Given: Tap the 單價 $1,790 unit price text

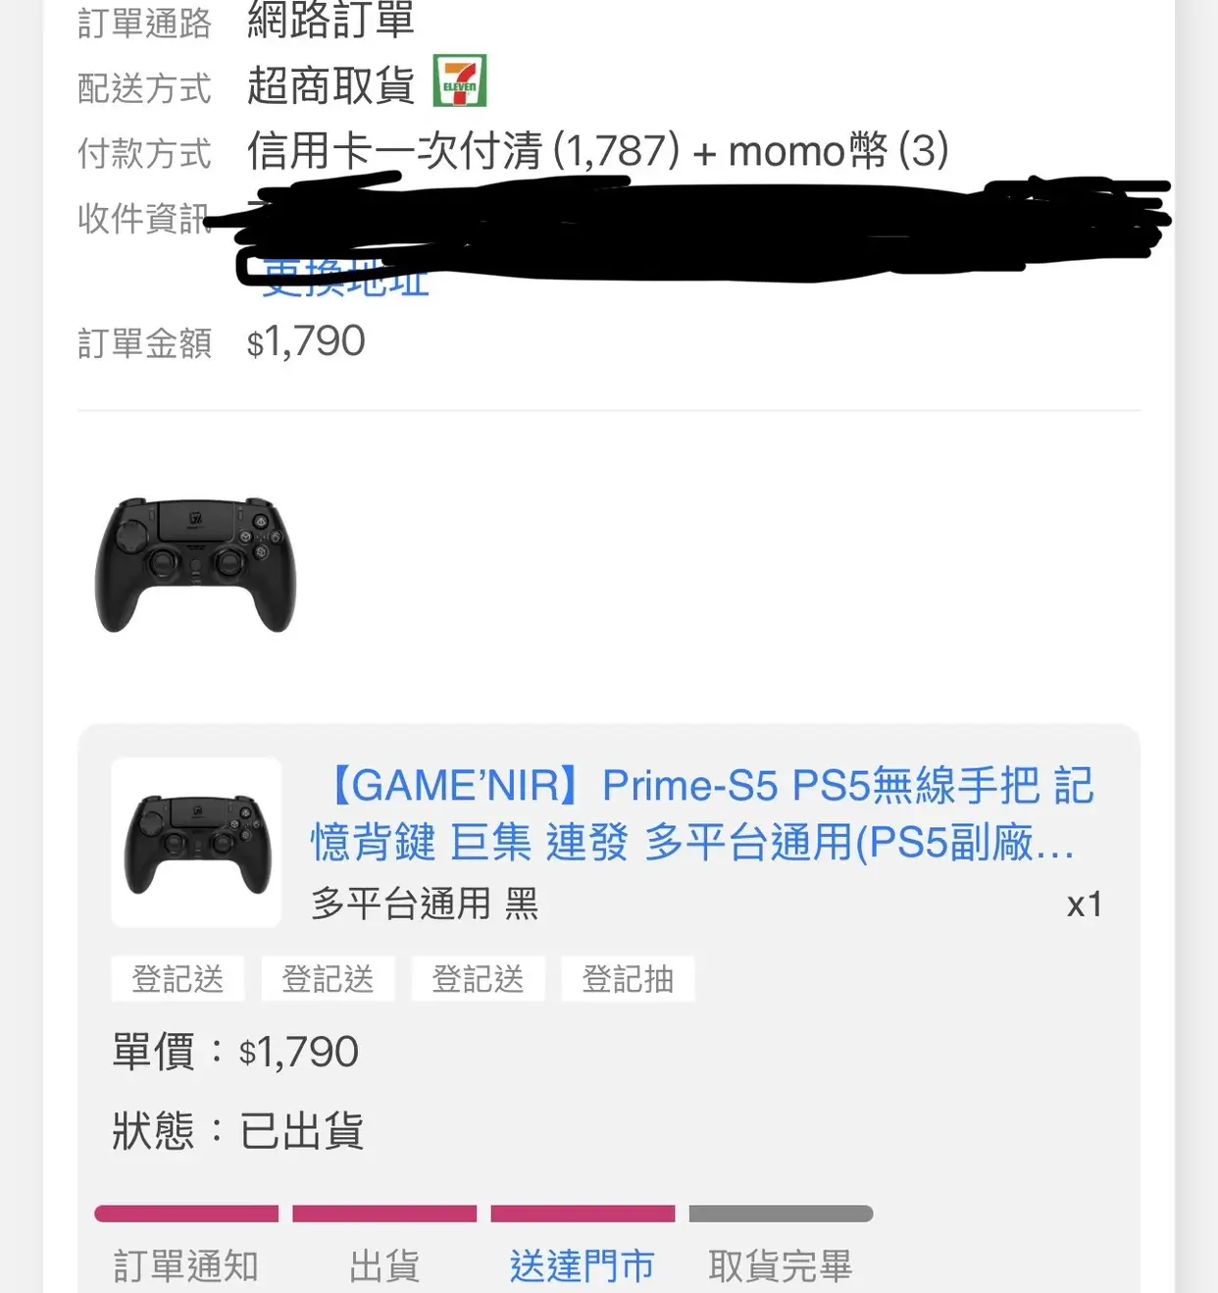Looking at the screenshot, I should [235, 1052].
